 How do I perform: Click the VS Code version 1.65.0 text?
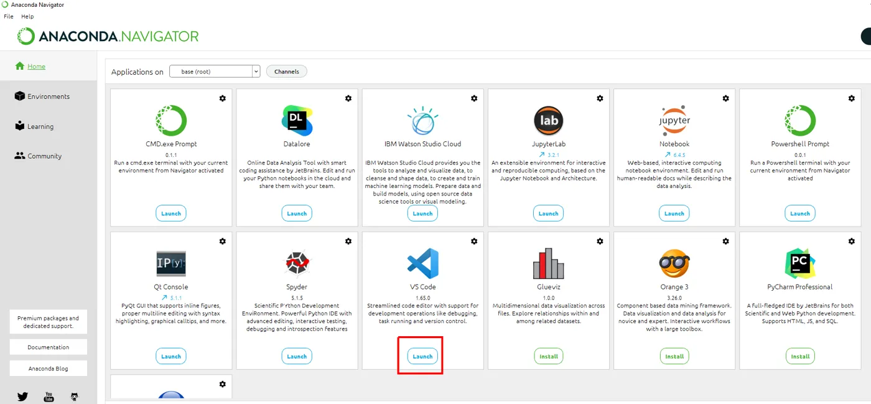(x=422, y=298)
